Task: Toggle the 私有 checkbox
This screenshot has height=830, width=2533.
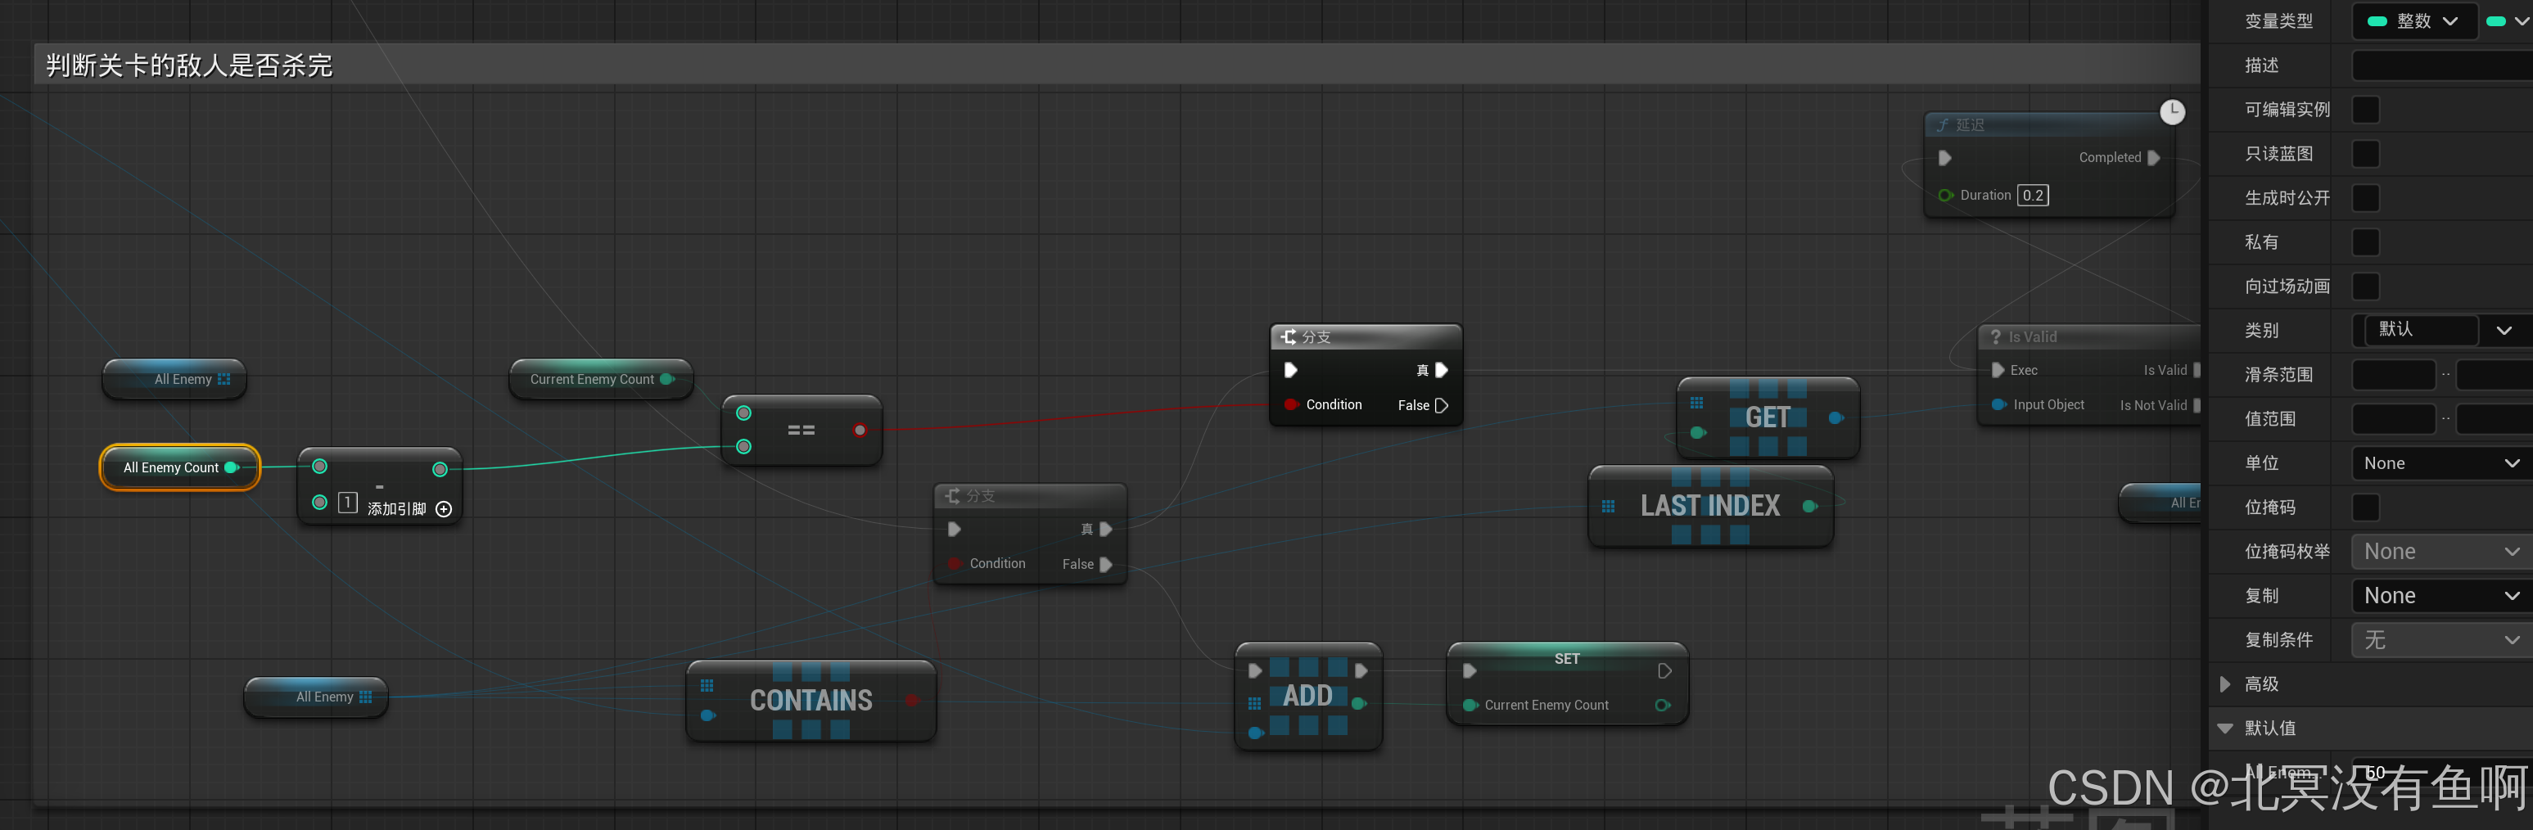Action: pyautogui.click(x=2365, y=242)
